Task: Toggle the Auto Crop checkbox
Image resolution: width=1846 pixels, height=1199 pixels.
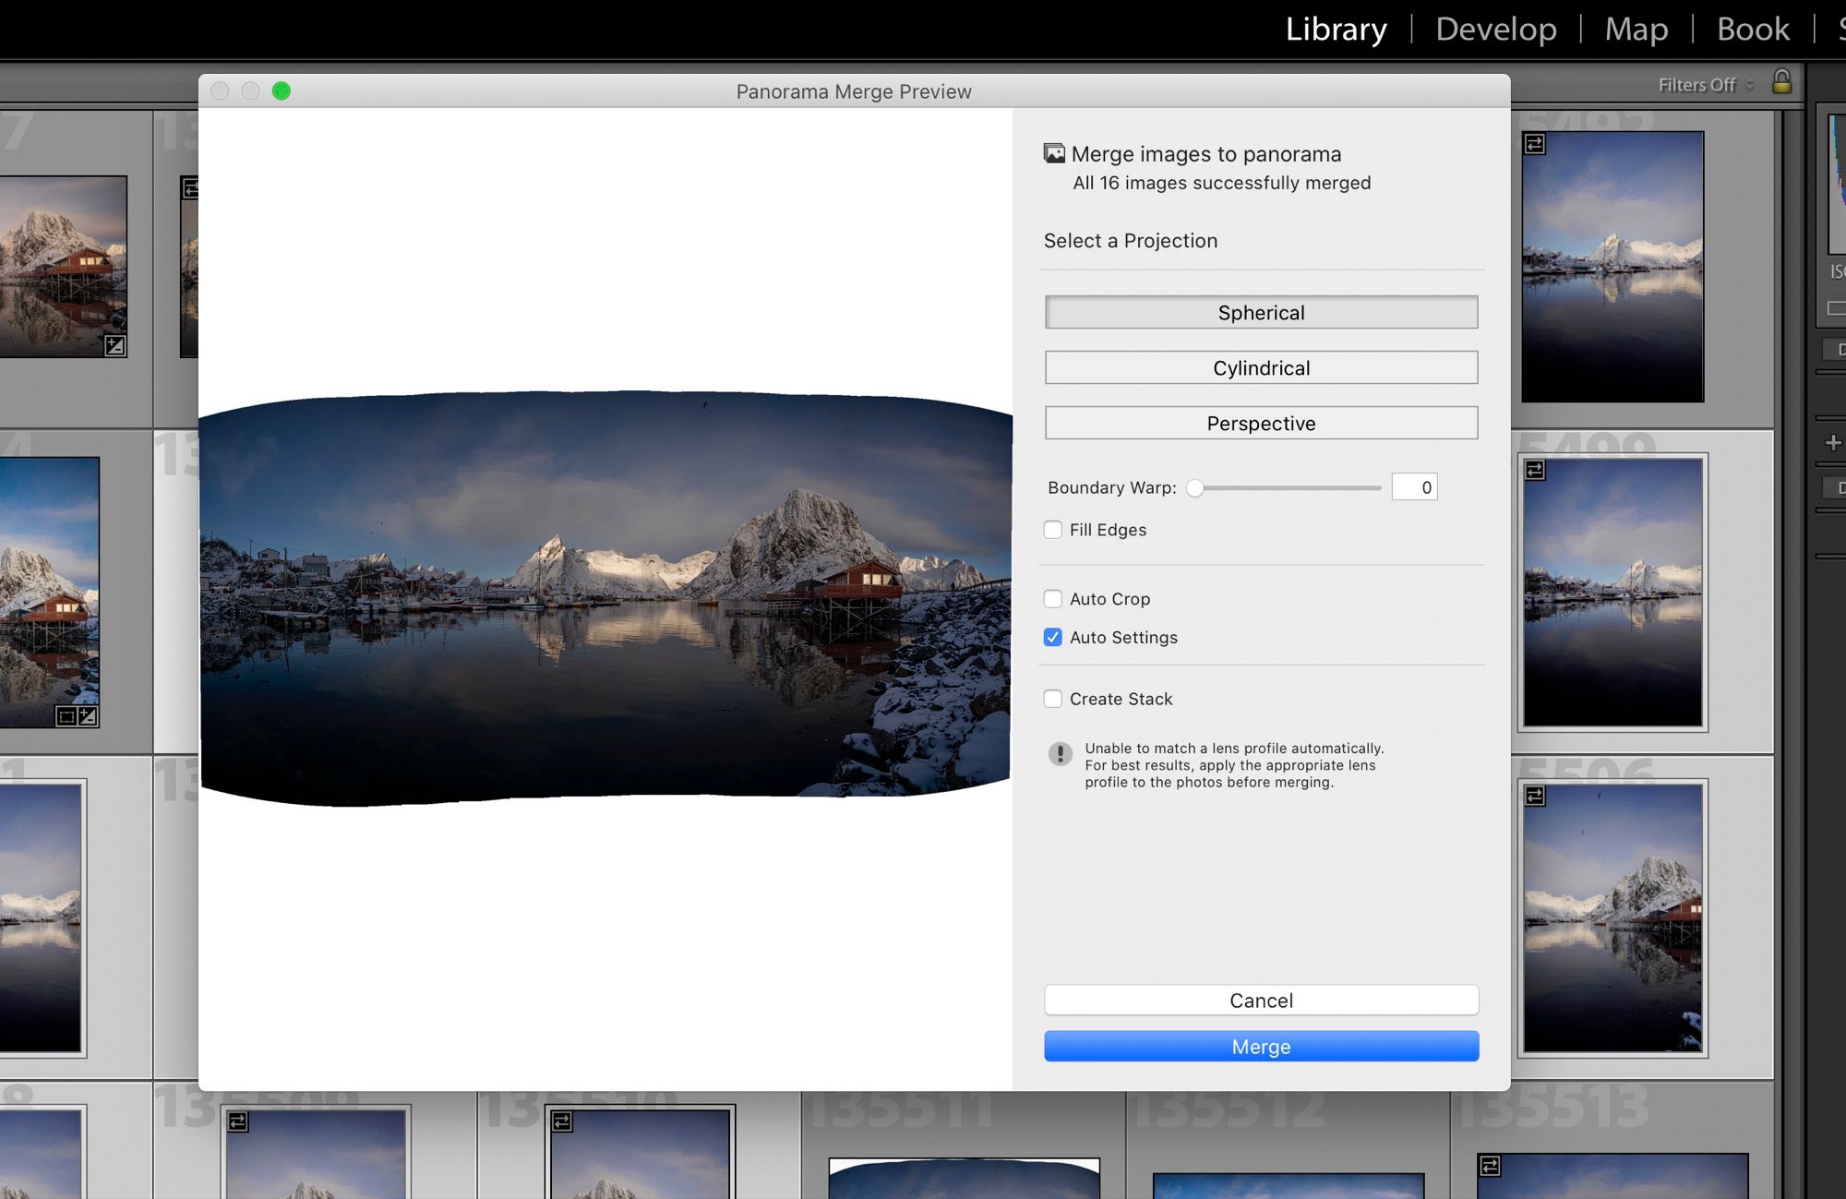Action: pyautogui.click(x=1052, y=597)
